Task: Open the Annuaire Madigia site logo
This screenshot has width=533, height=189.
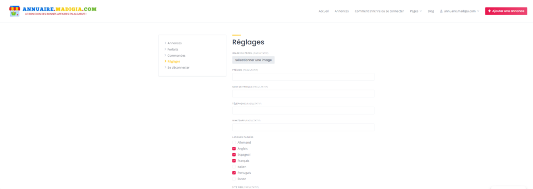Action: point(53,11)
